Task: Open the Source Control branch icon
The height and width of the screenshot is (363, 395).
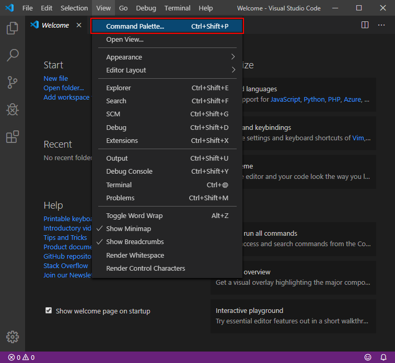Action: 13,82
